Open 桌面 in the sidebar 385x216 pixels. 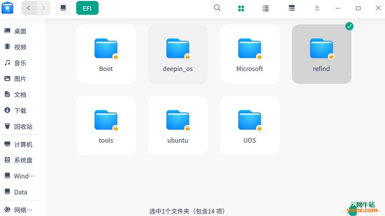[20, 31]
